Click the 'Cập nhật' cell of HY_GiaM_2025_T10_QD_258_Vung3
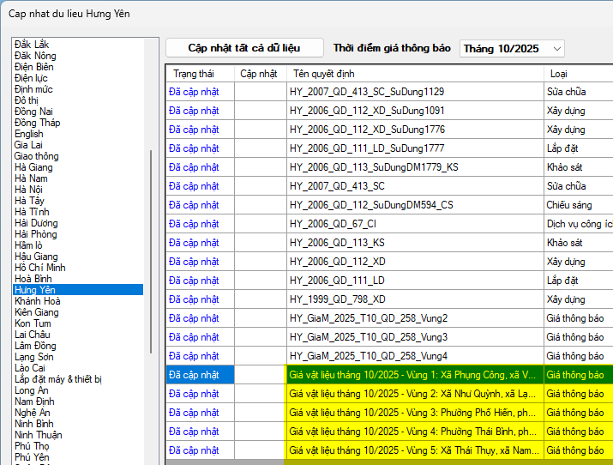The height and width of the screenshot is (465, 613). [260, 337]
